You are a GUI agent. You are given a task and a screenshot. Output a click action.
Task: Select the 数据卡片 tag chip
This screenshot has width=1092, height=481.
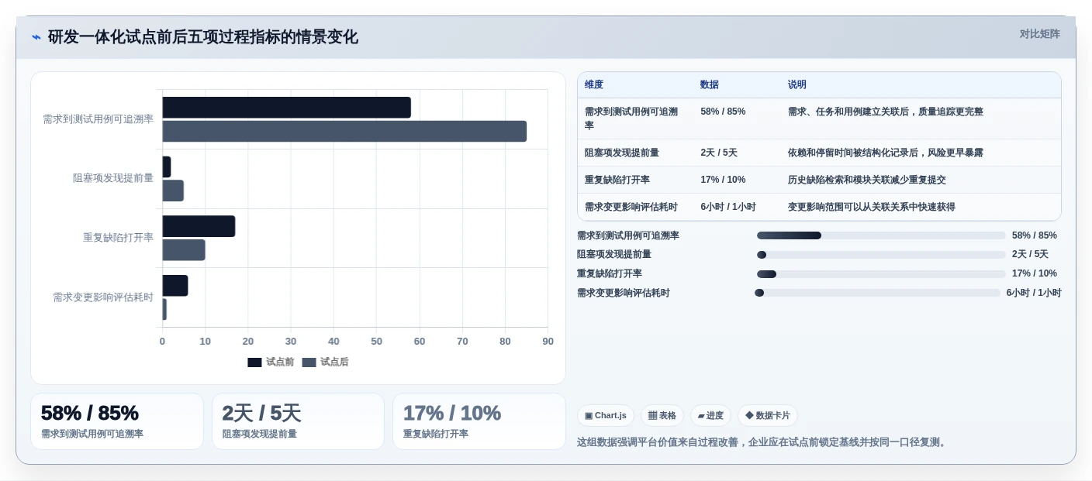click(x=768, y=415)
